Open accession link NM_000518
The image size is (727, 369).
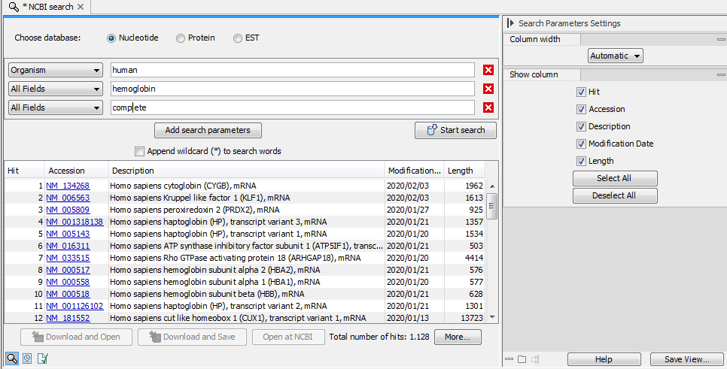pyautogui.click(x=68, y=294)
